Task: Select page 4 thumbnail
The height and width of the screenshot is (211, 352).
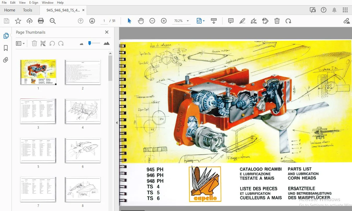Action: [83, 111]
